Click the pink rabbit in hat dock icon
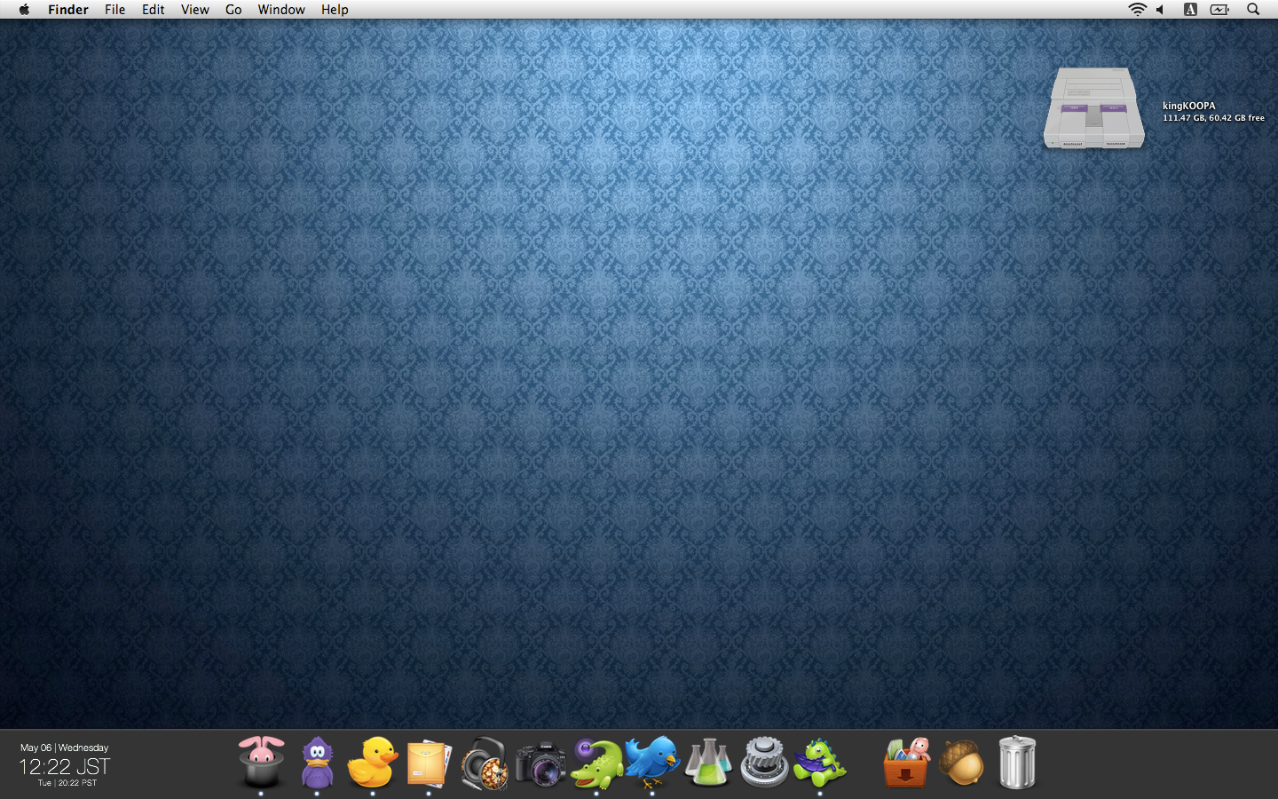1278x799 pixels. coord(261,762)
